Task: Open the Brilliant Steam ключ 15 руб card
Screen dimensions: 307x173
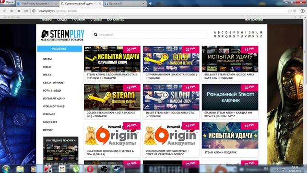Action: point(230,63)
